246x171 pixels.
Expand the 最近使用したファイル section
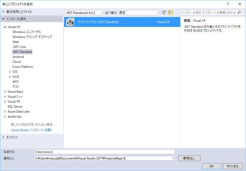[3, 12]
